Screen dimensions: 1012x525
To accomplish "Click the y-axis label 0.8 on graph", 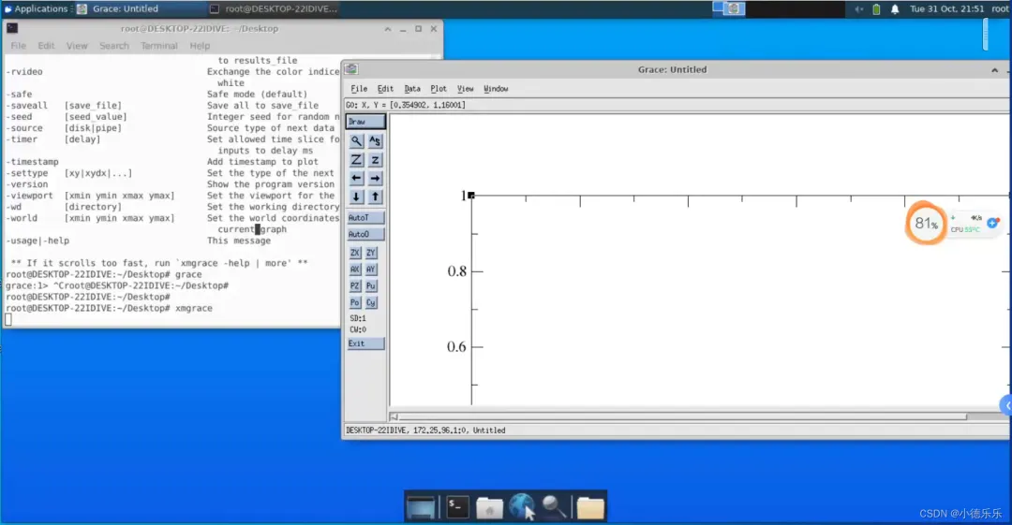I will click(x=456, y=271).
